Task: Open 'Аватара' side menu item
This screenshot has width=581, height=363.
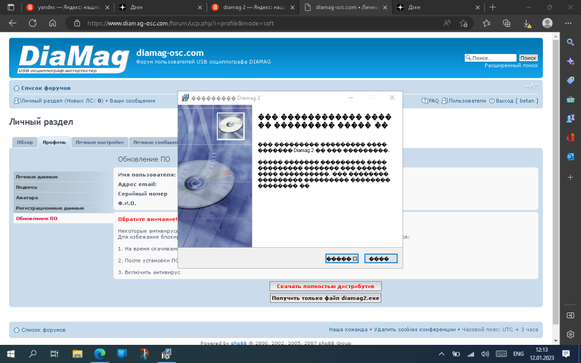Action: 64,197
